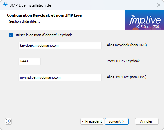Click the info help icon button

(x=8, y=121)
